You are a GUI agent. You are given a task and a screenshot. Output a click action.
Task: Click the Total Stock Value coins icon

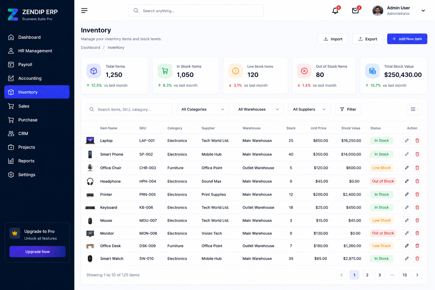pos(372,71)
